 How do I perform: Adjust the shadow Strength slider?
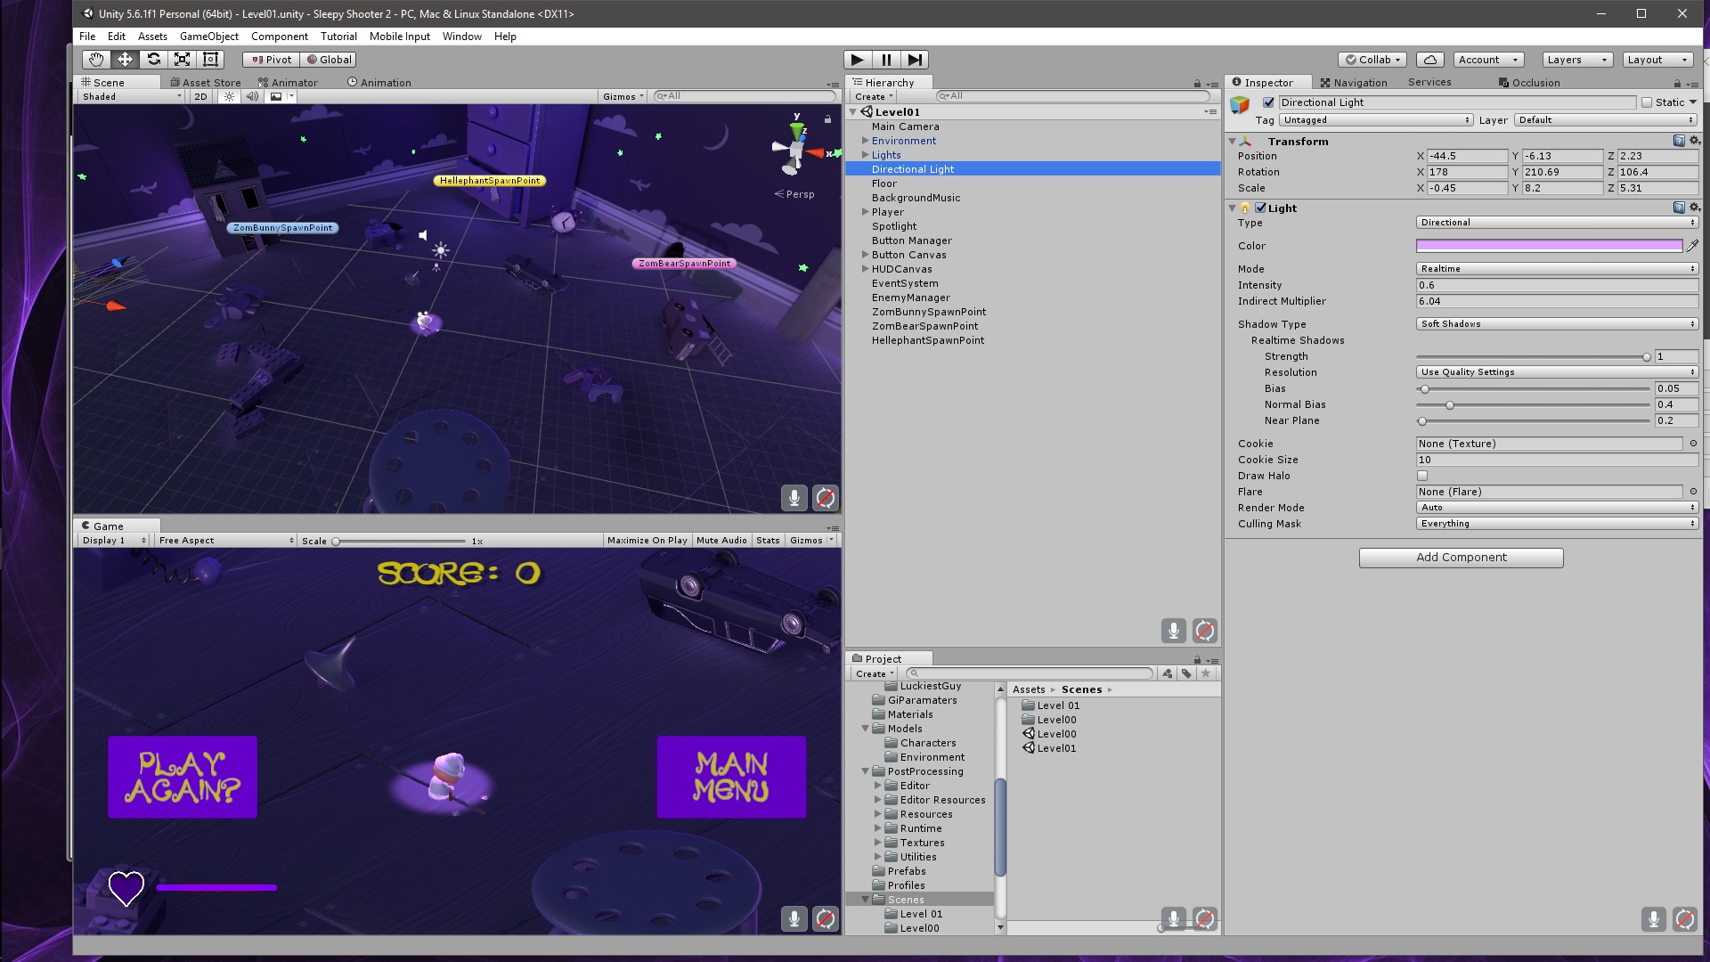1533,356
